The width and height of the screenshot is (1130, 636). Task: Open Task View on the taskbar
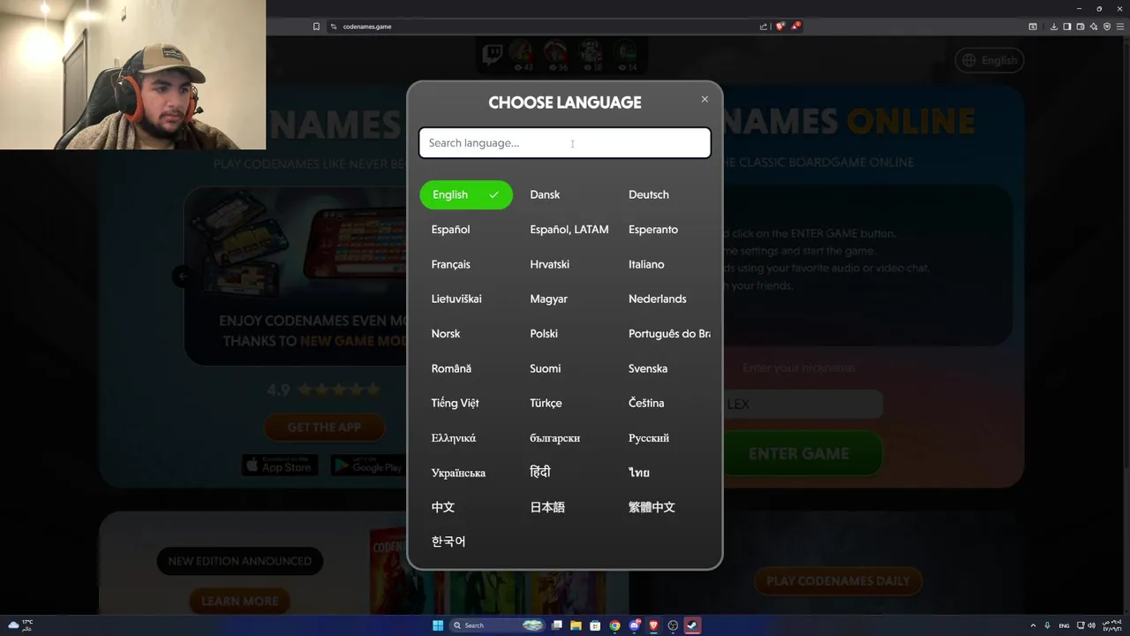click(557, 625)
